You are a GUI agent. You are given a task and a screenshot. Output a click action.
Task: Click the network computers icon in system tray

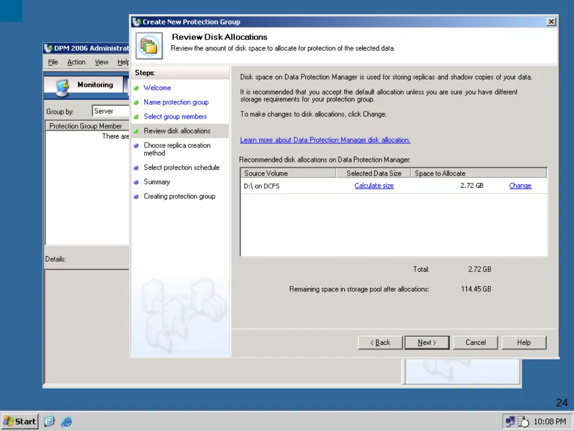click(510, 421)
